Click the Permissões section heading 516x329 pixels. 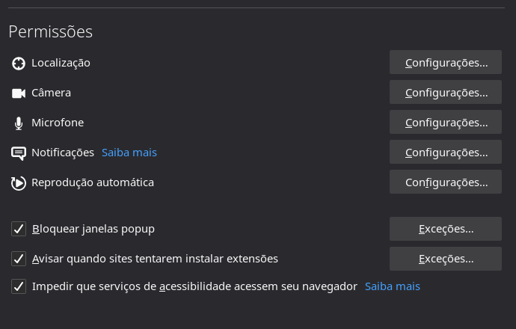pyautogui.click(x=50, y=31)
